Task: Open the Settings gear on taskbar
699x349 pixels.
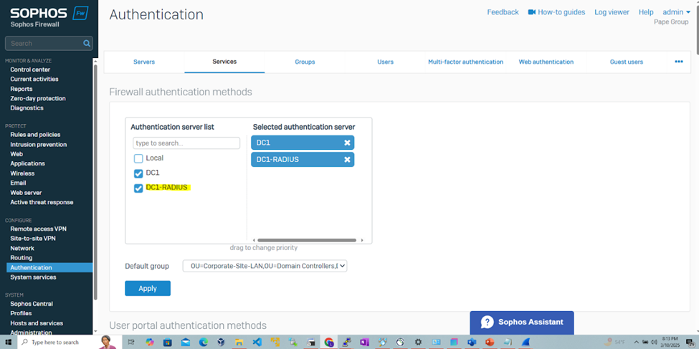Action: click(418, 342)
